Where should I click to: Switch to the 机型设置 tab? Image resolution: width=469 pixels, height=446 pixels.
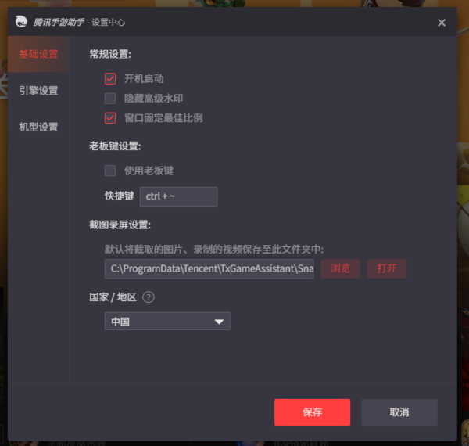pos(38,127)
